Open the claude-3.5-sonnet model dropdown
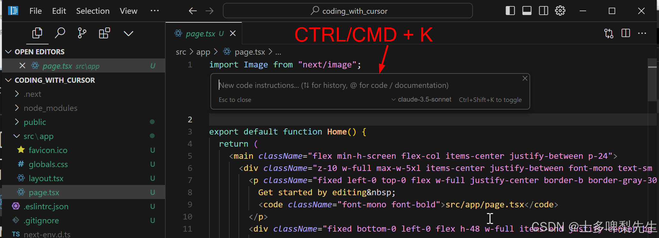The image size is (659, 238). pos(421,100)
